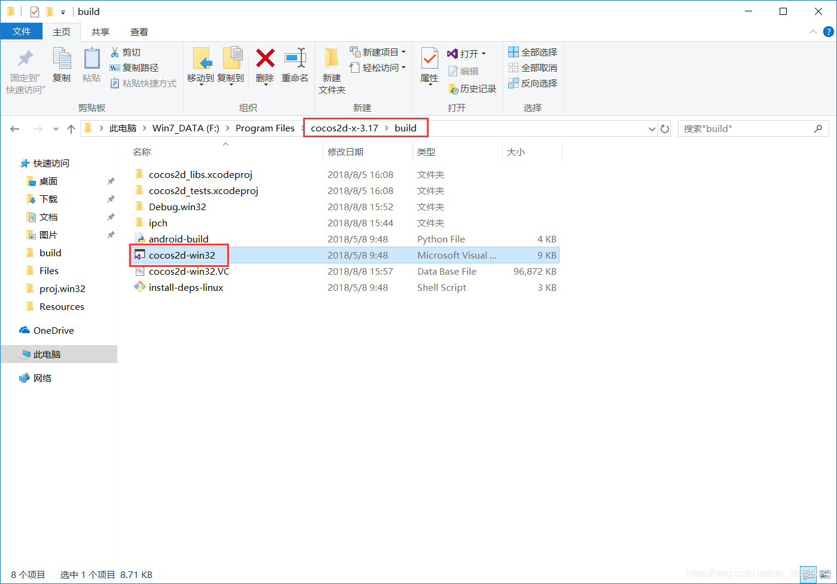Open OneDrive in navigation pane
This screenshot has width=837, height=584.
click(53, 331)
